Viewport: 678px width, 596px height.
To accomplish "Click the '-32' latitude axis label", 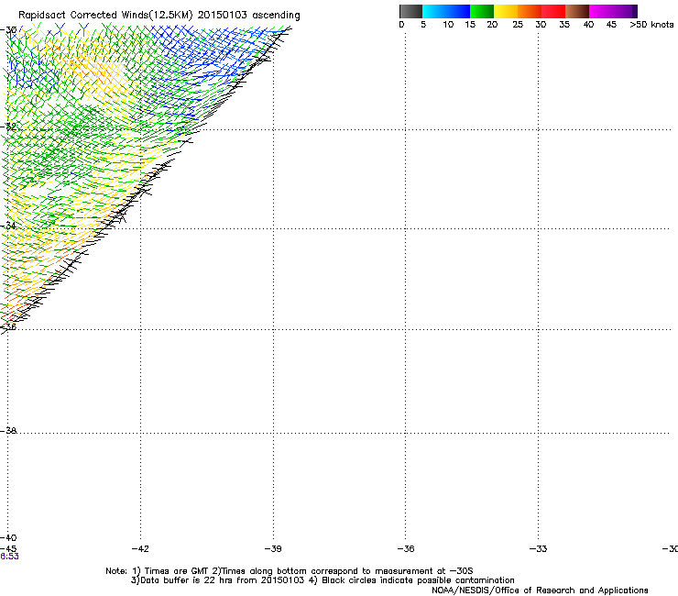I will pyautogui.click(x=8, y=127).
